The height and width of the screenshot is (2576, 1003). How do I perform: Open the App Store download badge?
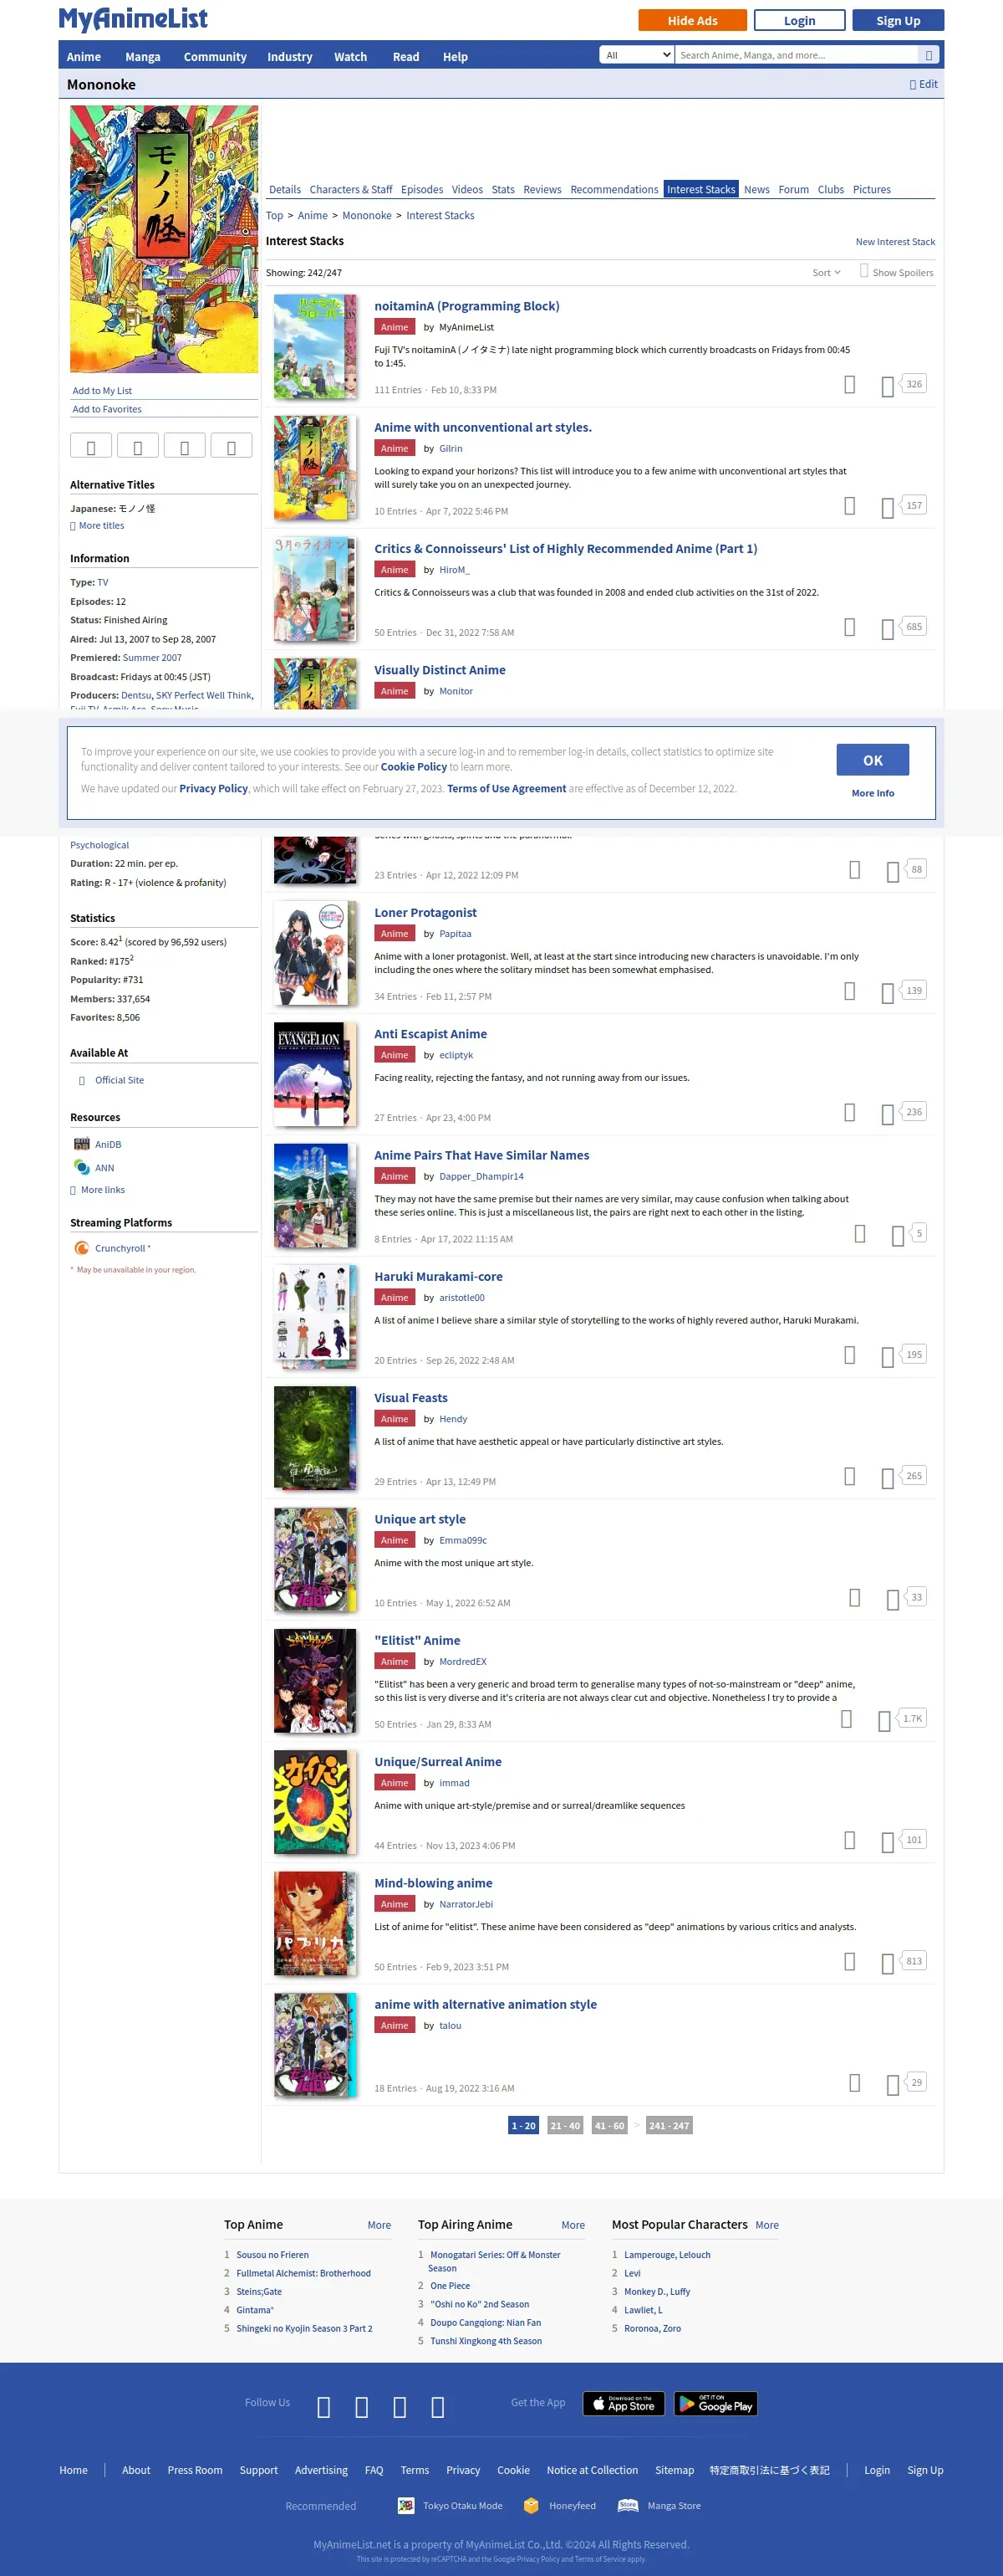click(624, 2403)
